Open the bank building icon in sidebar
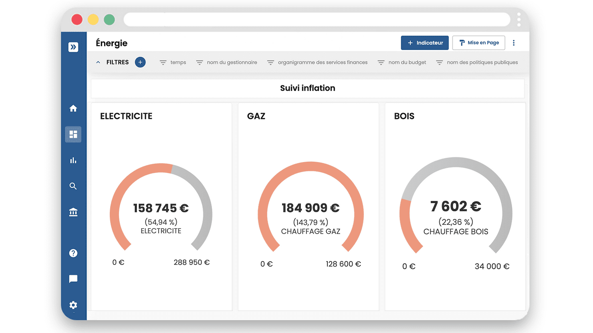 (73, 212)
